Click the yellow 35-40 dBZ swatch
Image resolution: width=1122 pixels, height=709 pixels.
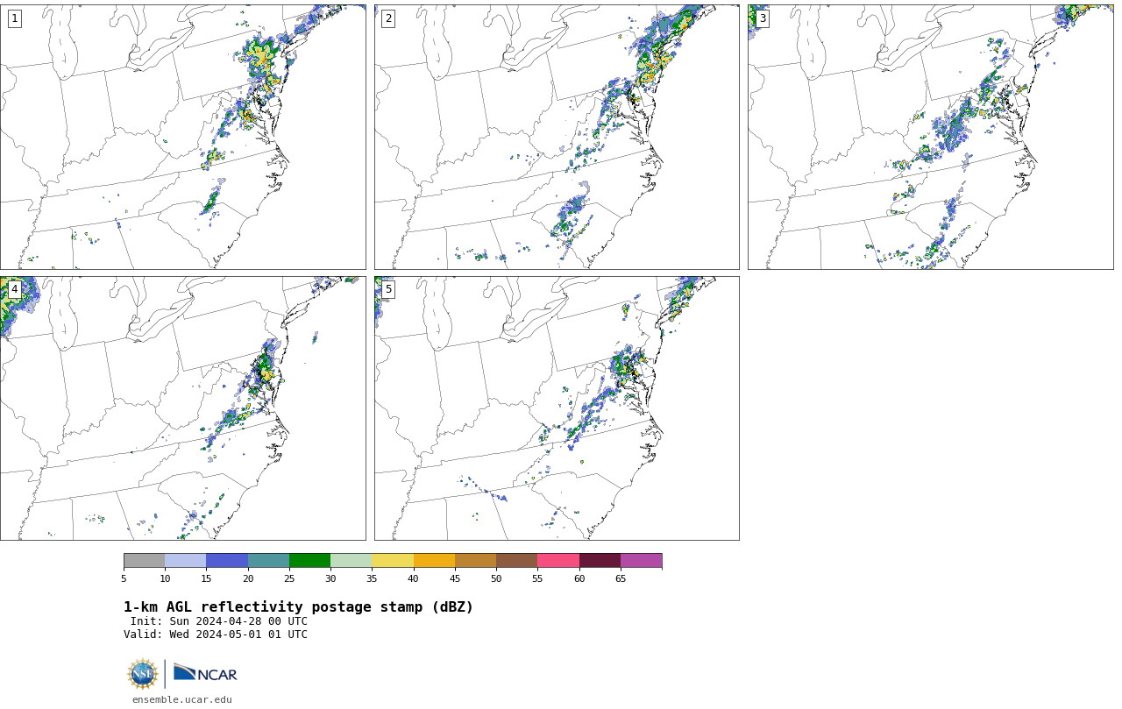393,561
